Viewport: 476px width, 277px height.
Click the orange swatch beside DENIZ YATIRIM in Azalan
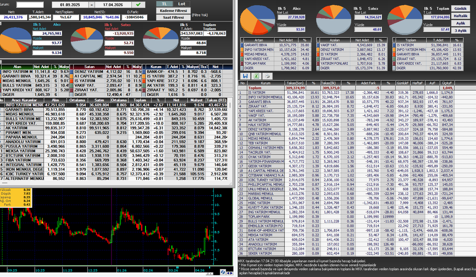[317, 50]
